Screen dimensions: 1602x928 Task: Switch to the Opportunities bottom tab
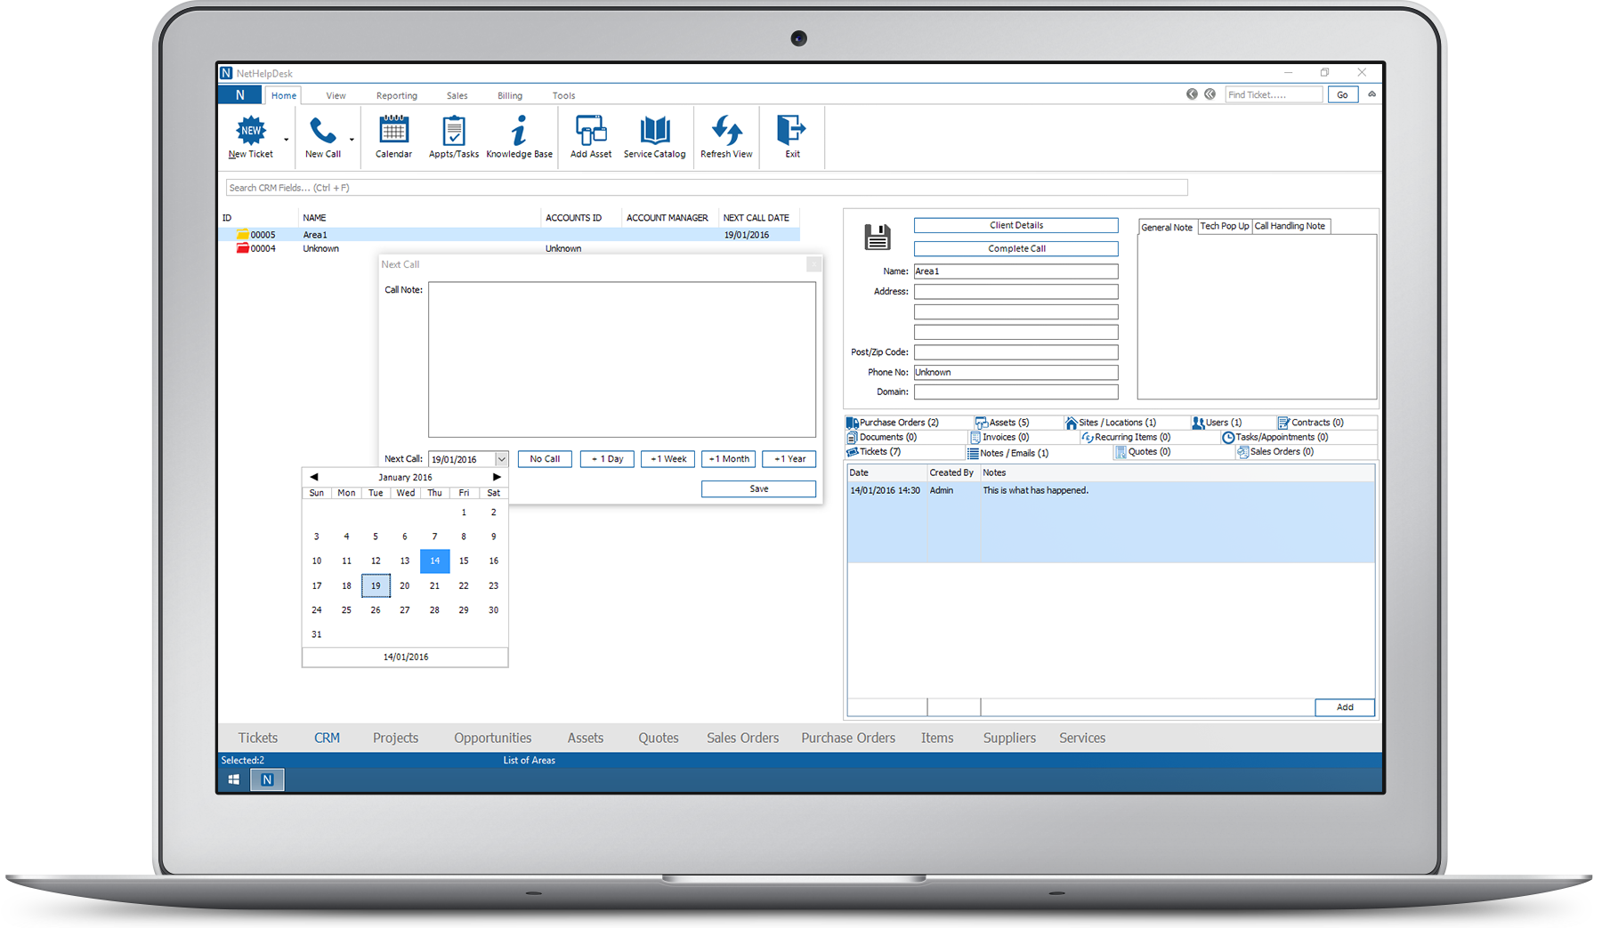coord(492,738)
